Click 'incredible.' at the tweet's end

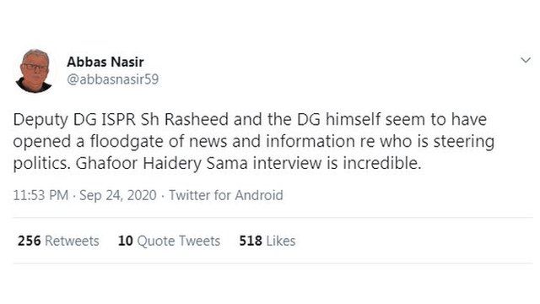tap(382, 163)
